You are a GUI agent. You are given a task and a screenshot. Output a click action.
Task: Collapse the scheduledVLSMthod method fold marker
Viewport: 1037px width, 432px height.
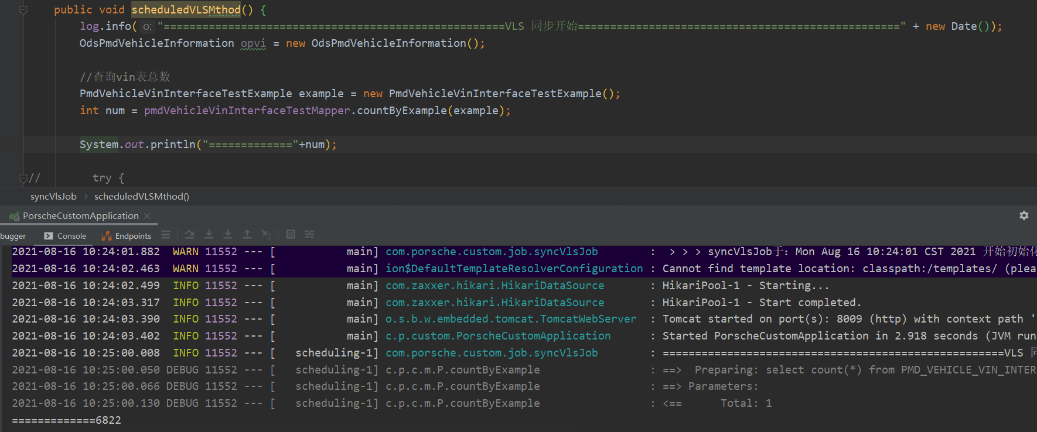point(23,10)
